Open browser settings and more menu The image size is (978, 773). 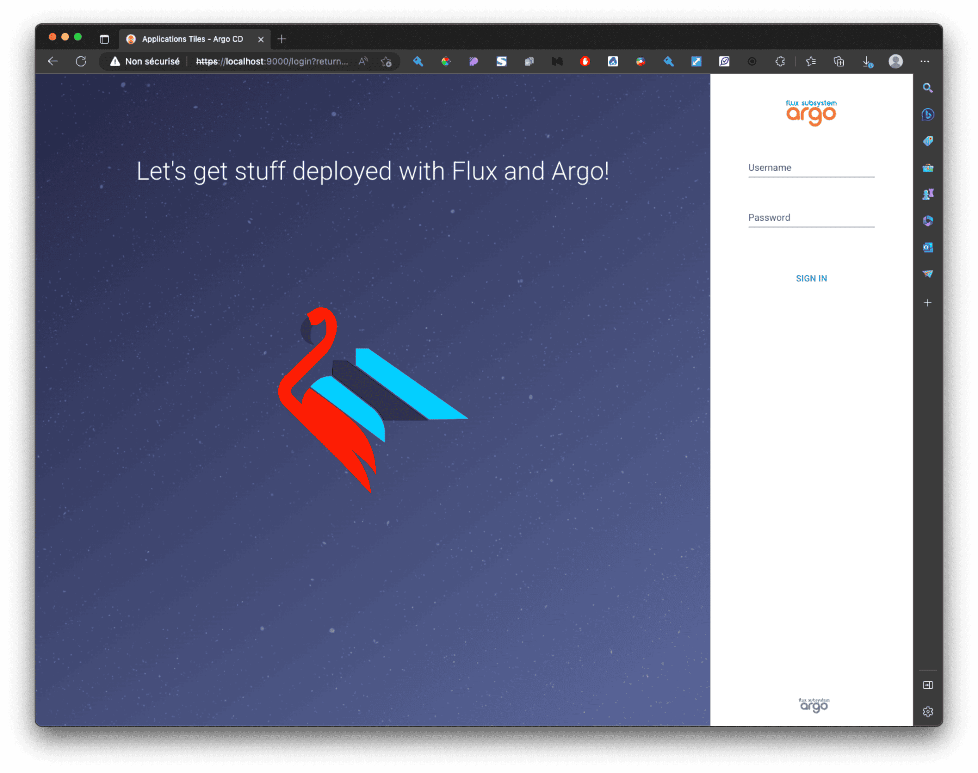click(x=925, y=62)
